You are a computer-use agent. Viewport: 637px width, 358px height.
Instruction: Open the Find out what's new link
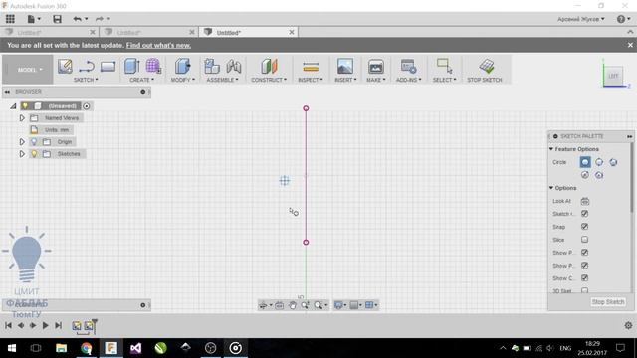158,45
